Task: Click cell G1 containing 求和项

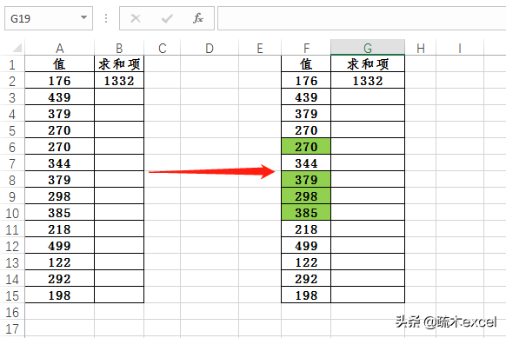Action: (368, 63)
